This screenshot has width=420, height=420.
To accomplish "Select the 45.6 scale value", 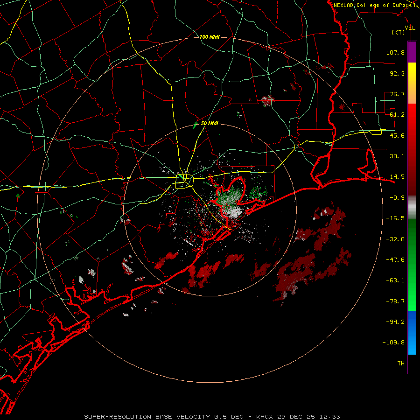I will click(397, 135).
